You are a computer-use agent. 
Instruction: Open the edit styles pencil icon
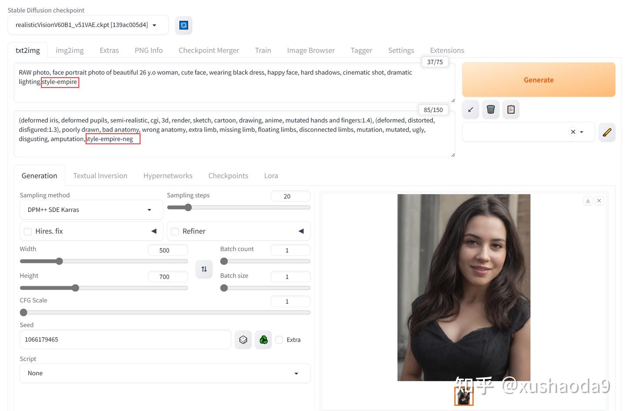point(607,132)
